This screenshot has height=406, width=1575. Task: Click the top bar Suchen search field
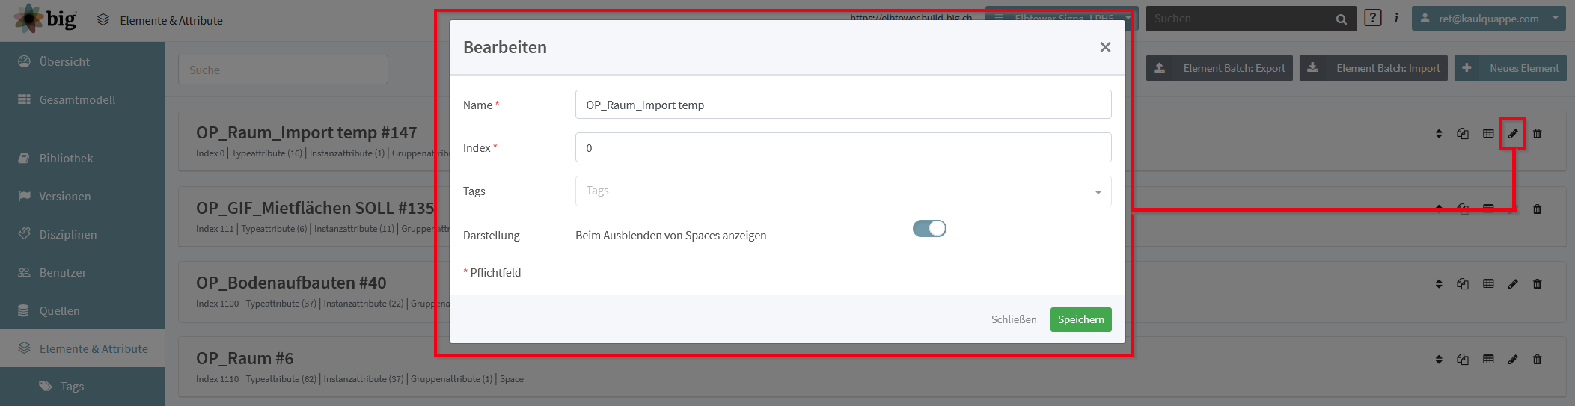click(1238, 19)
